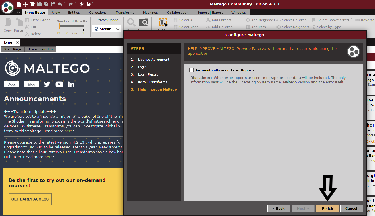Open a graph with the folder icon
The width and height of the screenshot is (375, 216).
pyautogui.click(x=32, y=4)
